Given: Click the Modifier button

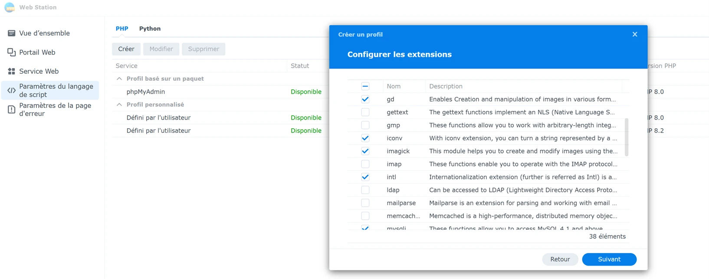Looking at the screenshot, I should [161, 49].
